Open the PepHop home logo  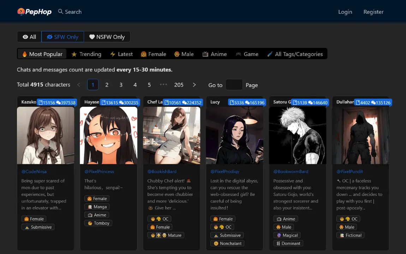[34, 11]
